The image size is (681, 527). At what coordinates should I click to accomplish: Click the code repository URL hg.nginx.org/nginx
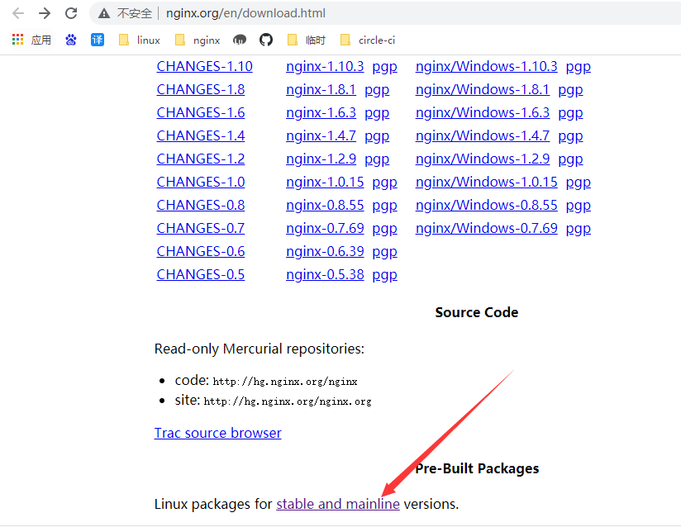[x=285, y=382]
